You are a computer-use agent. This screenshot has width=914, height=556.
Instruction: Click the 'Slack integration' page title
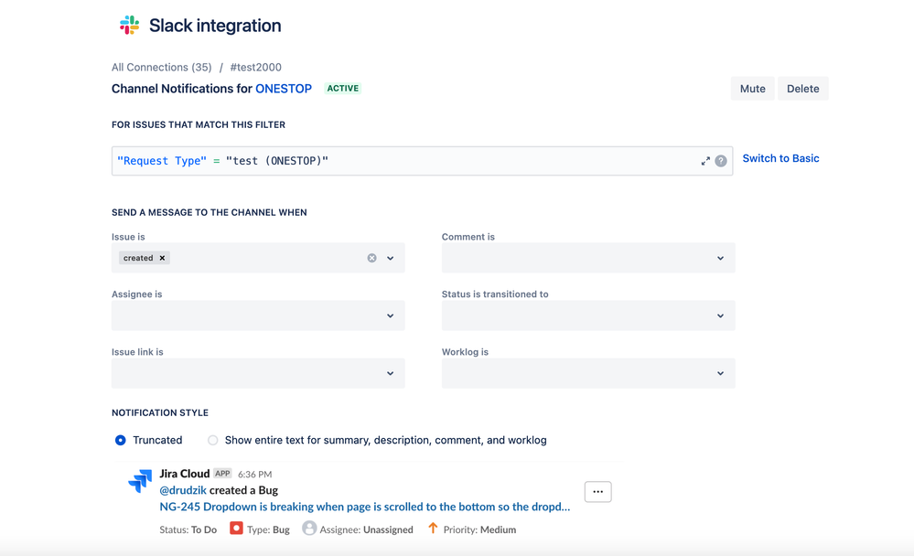coord(215,26)
